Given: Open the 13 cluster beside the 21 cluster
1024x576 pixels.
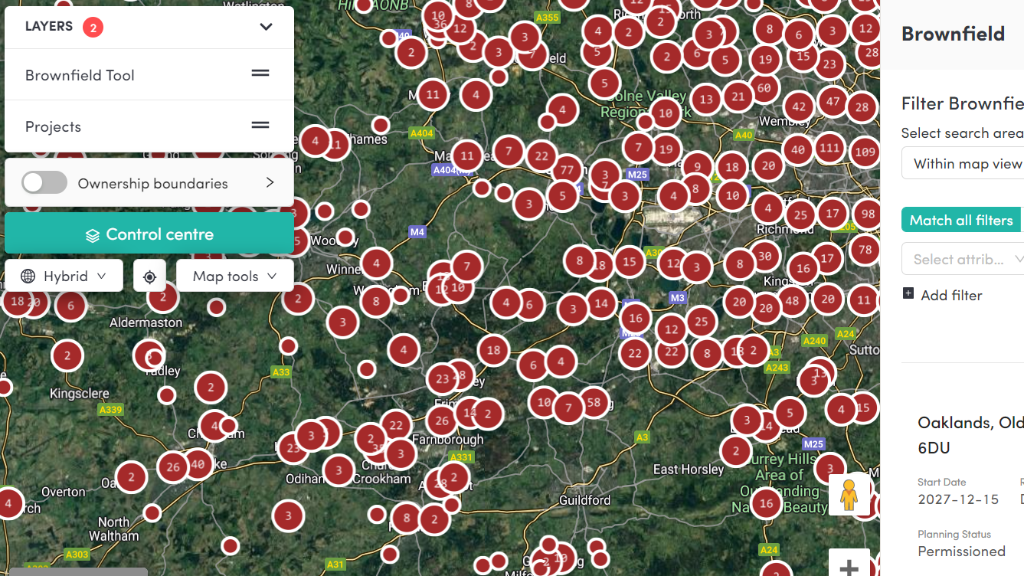Looking at the screenshot, I should pos(706,99).
